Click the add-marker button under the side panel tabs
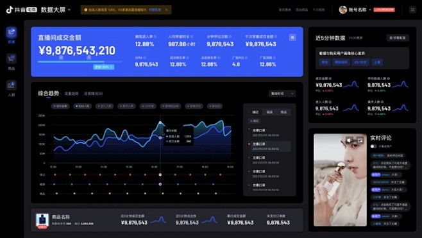422x238 pixels. click(x=255, y=121)
